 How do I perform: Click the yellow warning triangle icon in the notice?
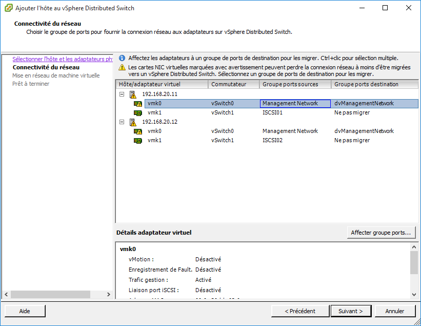coord(122,67)
